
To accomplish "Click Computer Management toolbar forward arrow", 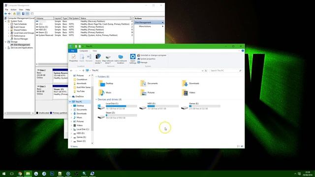I will tap(9, 14).
